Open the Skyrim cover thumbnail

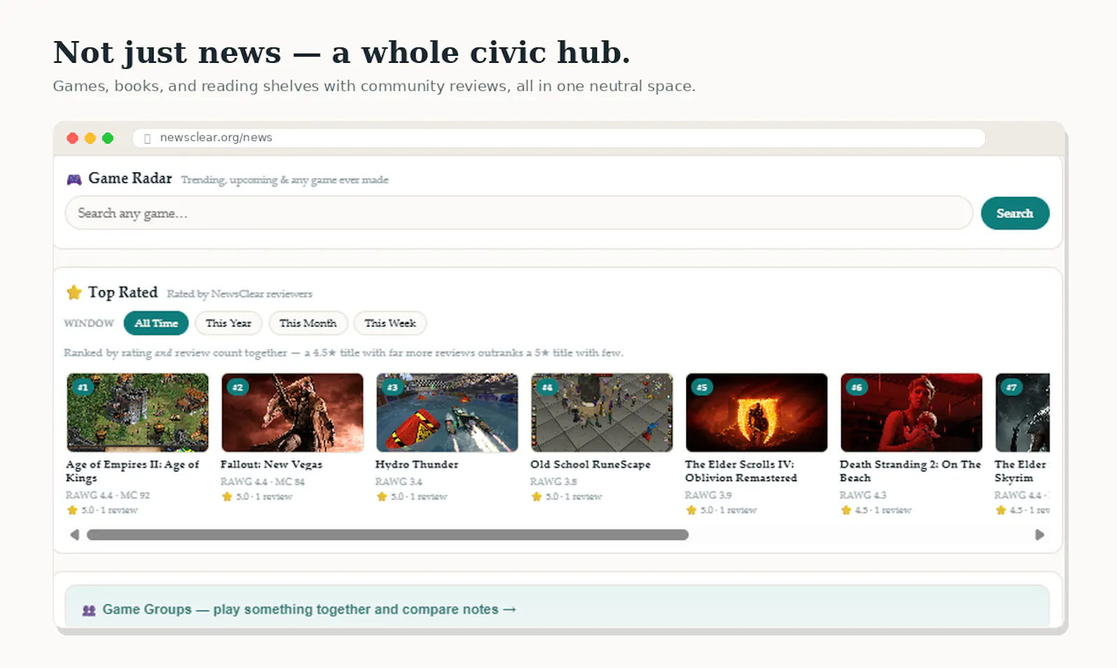tap(1023, 413)
